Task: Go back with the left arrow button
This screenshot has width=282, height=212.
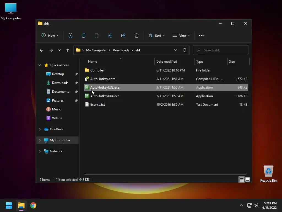Action: 42,50
